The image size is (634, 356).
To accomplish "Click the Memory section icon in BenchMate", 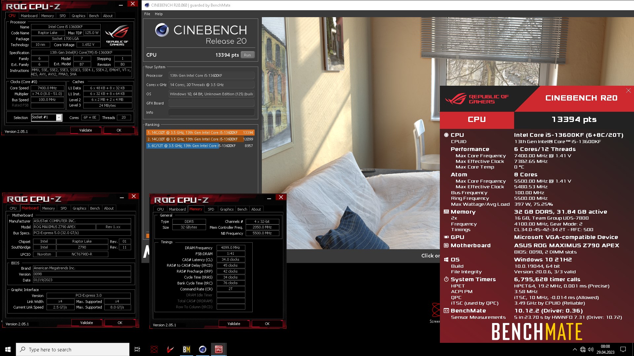I will pyautogui.click(x=446, y=212).
